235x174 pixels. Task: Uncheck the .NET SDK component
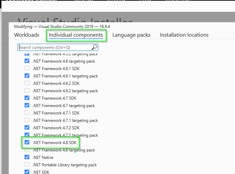coord(27,172)
